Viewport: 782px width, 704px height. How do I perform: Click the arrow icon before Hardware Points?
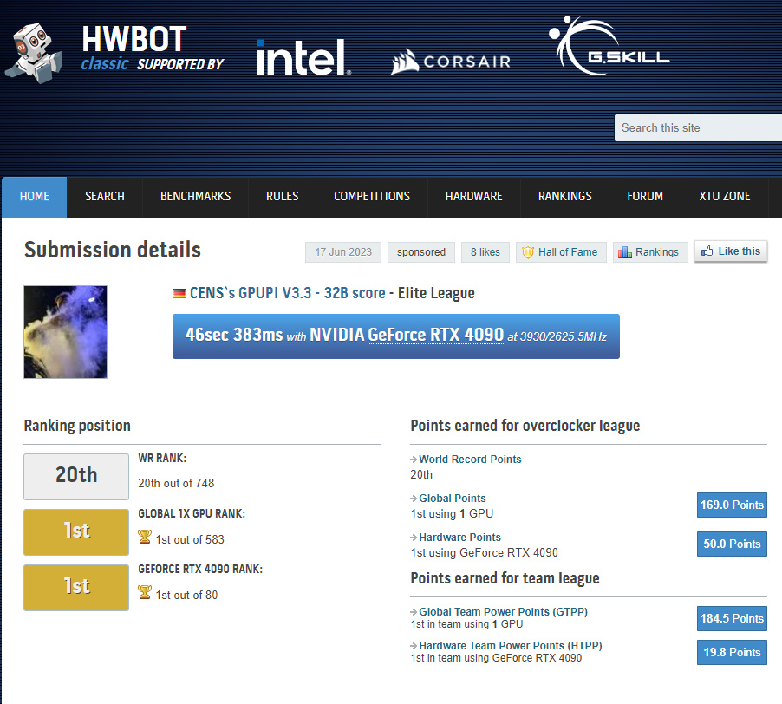[x=414, y=537]
